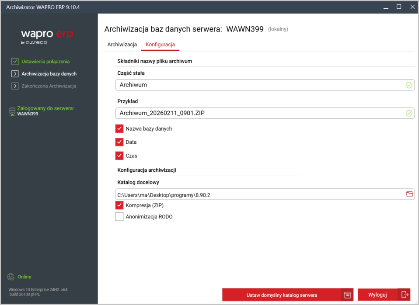Select the Konfiguracja tab
The image size is (419, 305).
coord(160,45)
